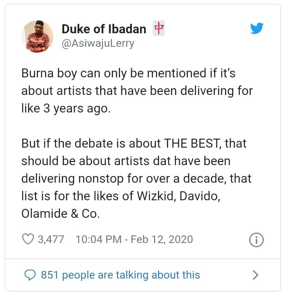Expand the conversation with the right chevron
Image resolution: width=283 pixels, height=293 pixels.
255,275
